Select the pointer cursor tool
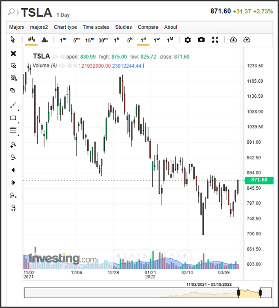 coord(13,39)
